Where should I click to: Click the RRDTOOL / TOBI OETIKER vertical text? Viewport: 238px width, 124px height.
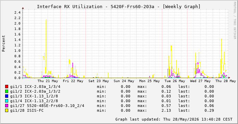[235, 20]
